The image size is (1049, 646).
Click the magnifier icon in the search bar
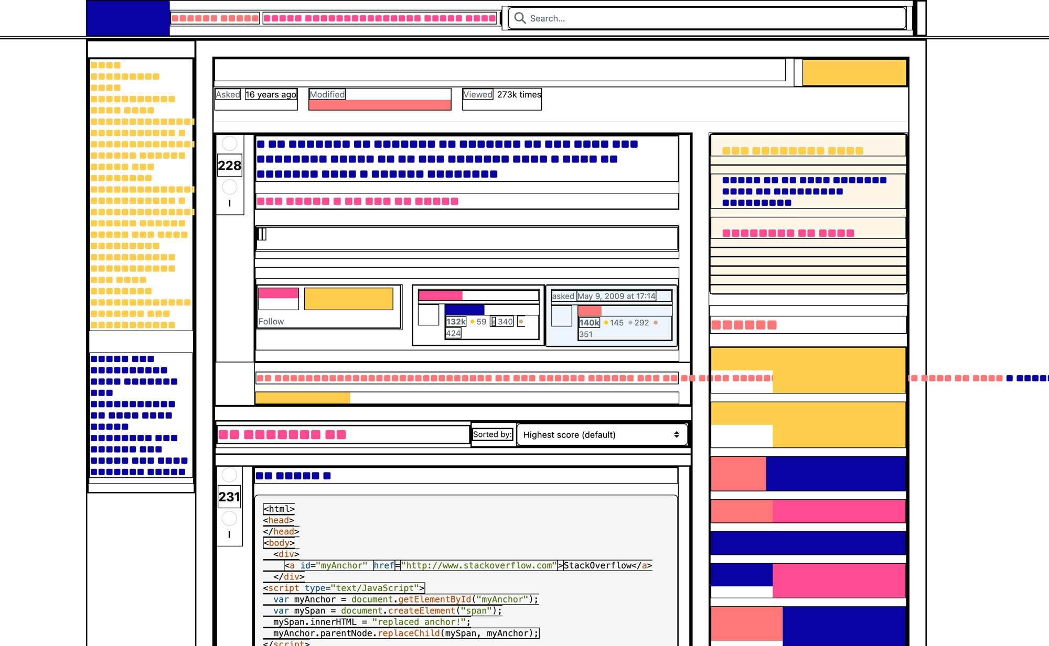519,18
